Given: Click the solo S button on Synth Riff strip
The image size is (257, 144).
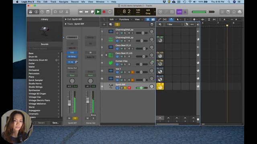Looking at the screenshot, I should 75,118.
